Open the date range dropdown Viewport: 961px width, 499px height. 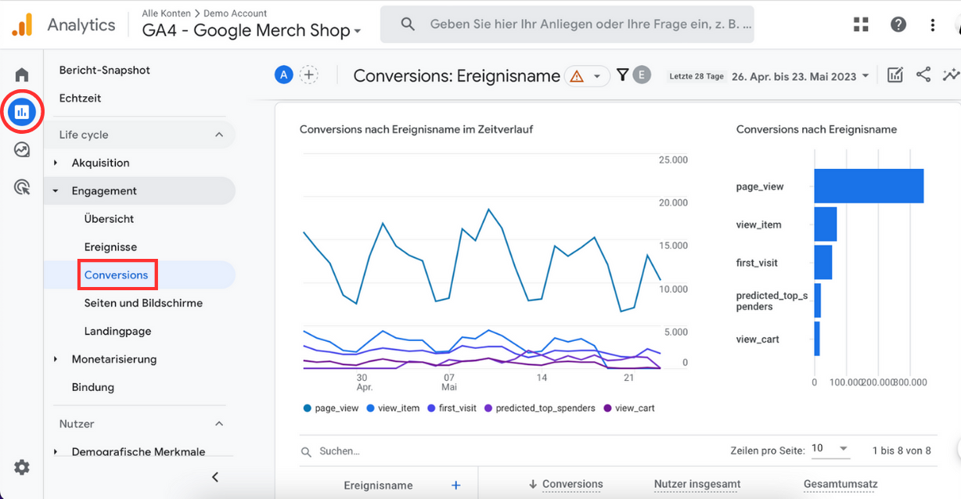pyautogui.click(x=800, y=76)
